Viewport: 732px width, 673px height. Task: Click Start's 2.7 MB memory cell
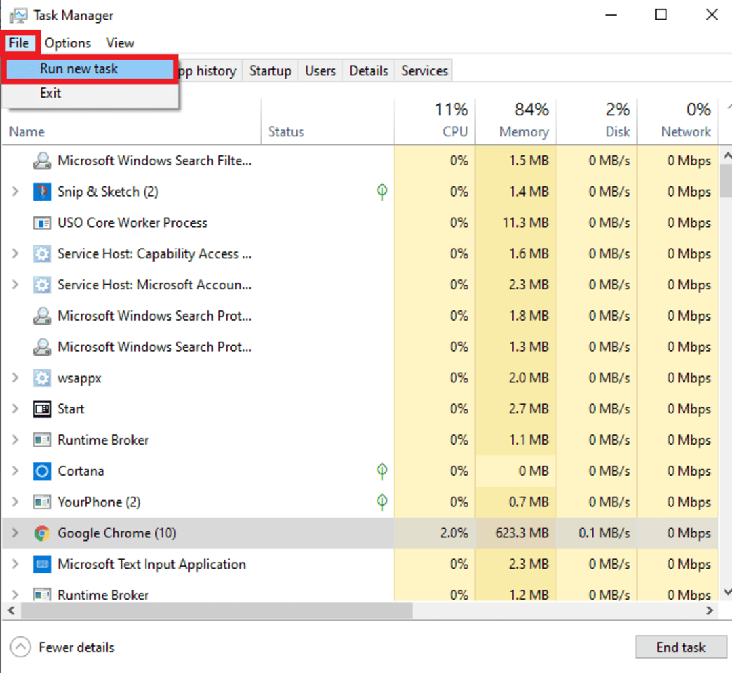tap(516, 409)
